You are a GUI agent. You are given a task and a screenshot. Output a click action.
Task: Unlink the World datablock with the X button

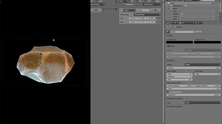pyautogui.click(x=200, y=32)
